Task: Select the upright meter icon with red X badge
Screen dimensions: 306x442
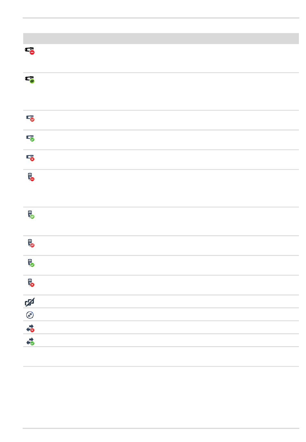Action: [x=31, y=283]
